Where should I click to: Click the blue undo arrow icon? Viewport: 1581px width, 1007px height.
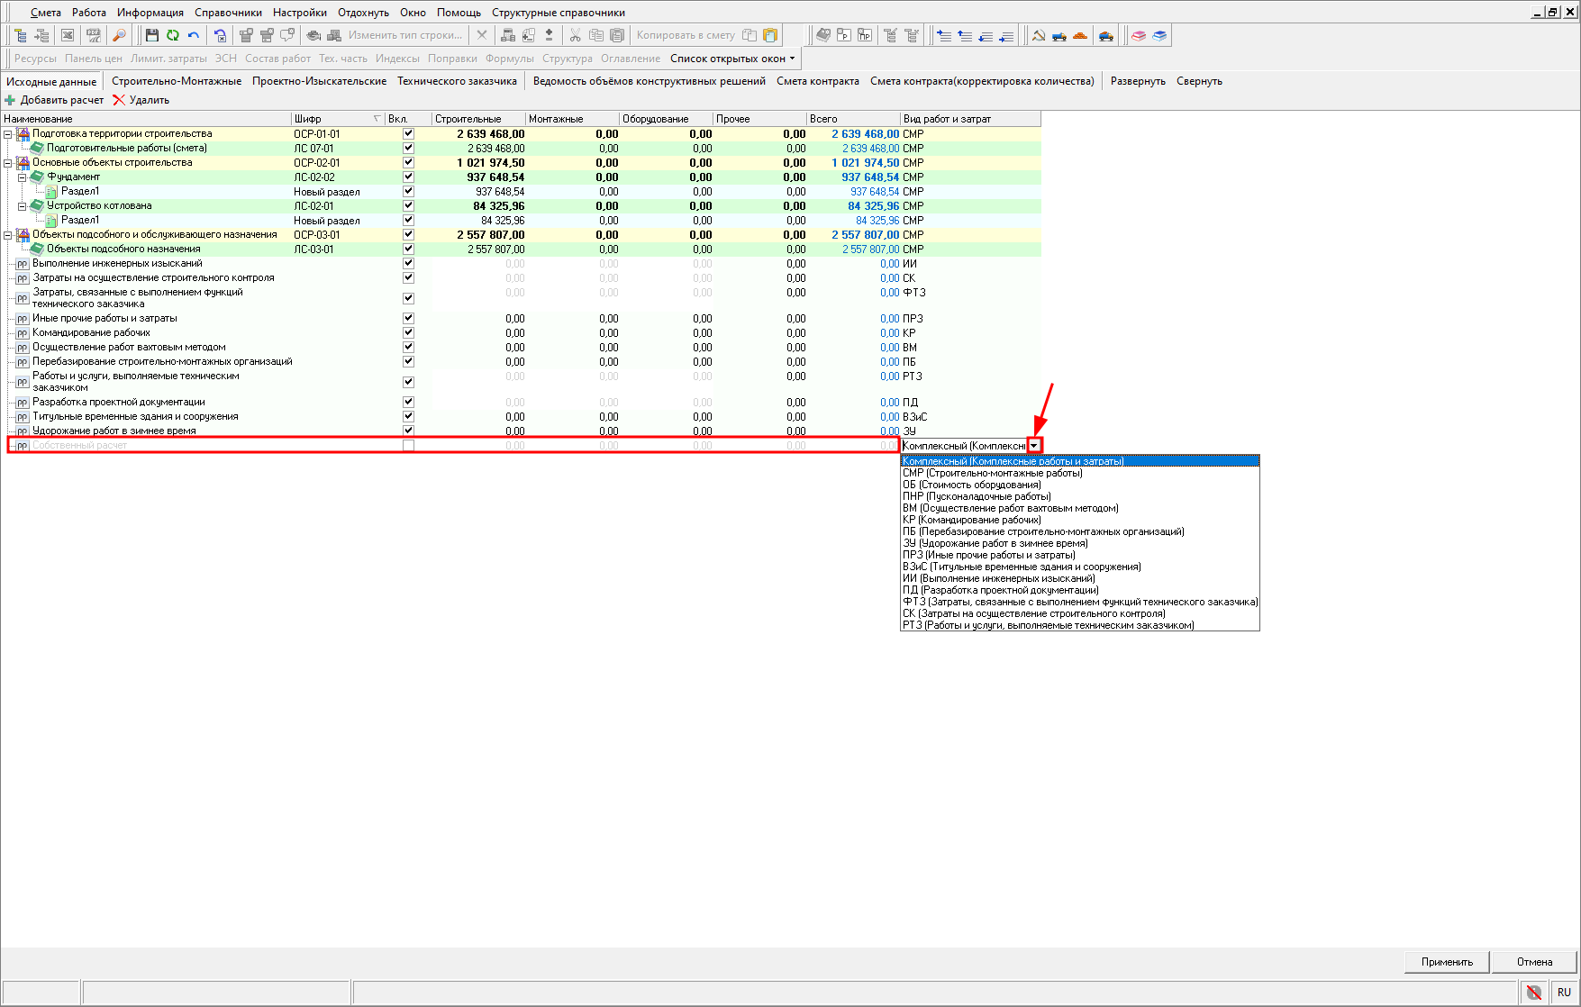point(194,35)
